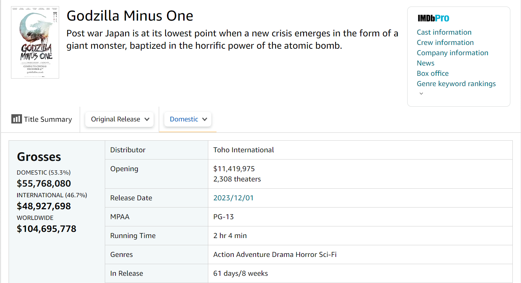The height and width of the screenshot is (283, 521).
Task: Open Genre keyword rankings
Action: pos(456,84)
